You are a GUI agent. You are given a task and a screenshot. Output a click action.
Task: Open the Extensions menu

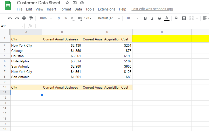click(x=106, y=9)
